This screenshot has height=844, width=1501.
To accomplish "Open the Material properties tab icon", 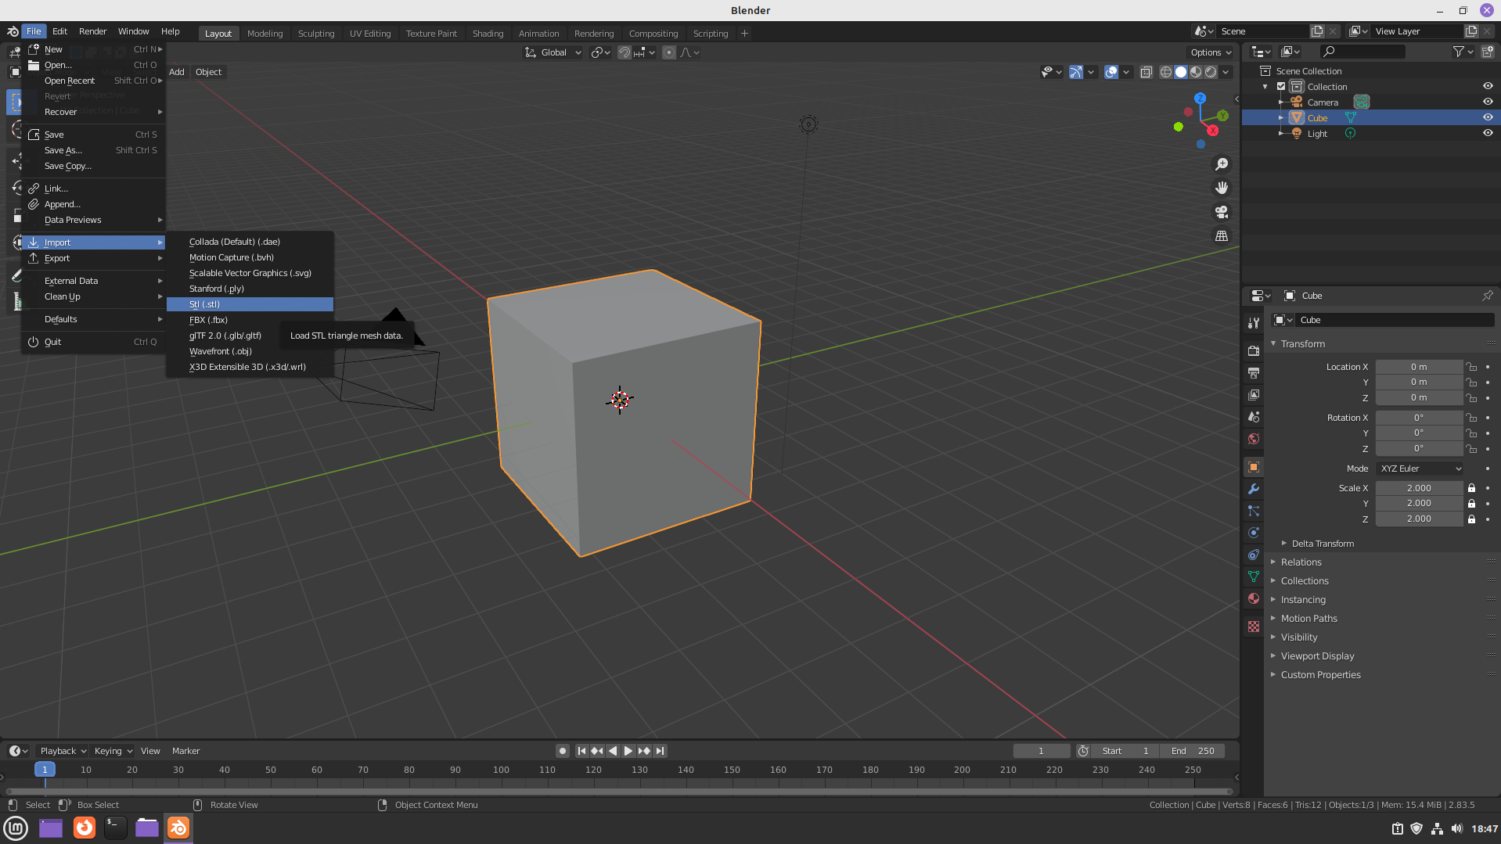I will coord(1254,598).
